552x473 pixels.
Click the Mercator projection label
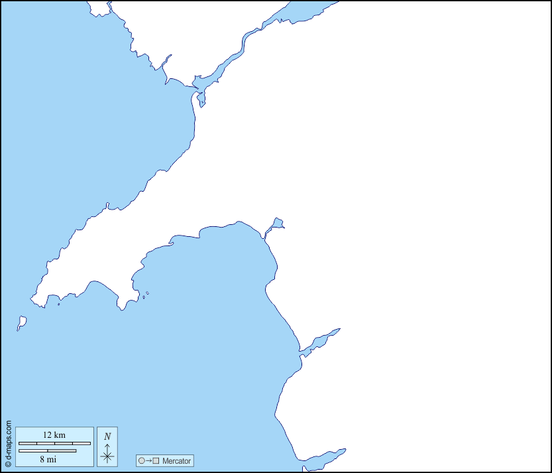pyautogui.click(x=176, y=460)
